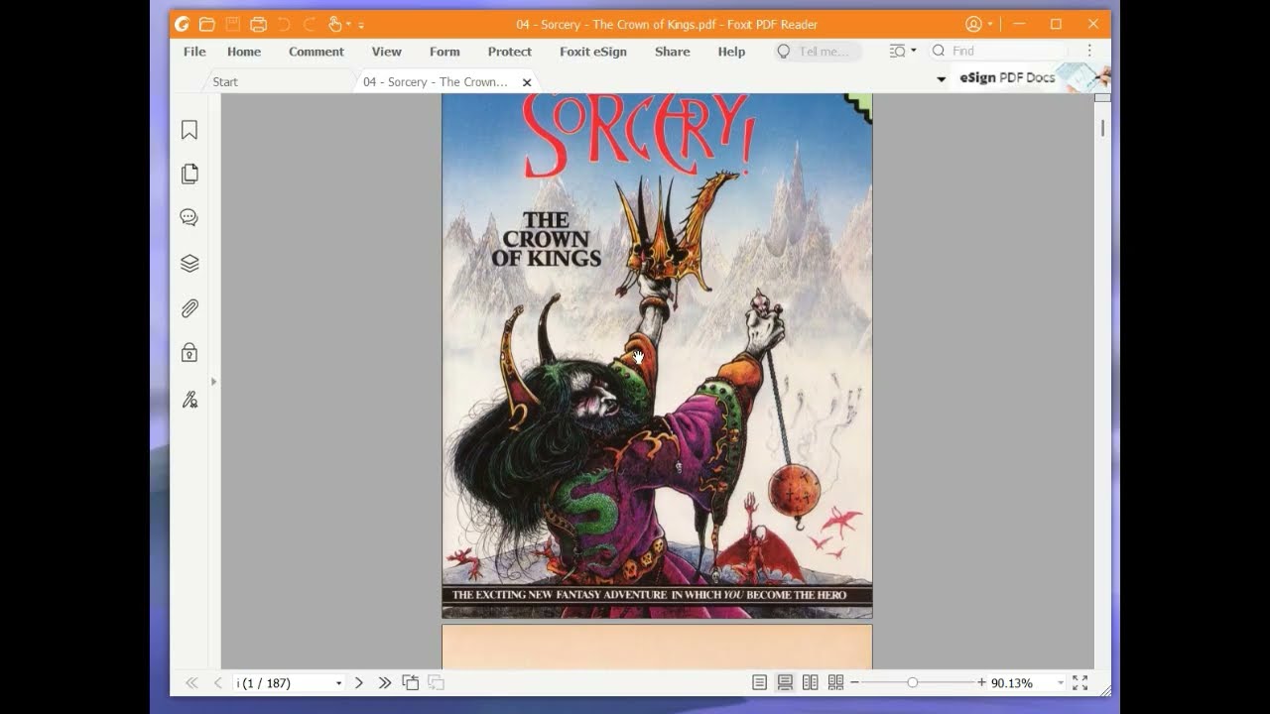Click the Foxit logo icon in title bar
Image resolution: width=1270 pixels, height=714 pixels.
click(182, 24)
